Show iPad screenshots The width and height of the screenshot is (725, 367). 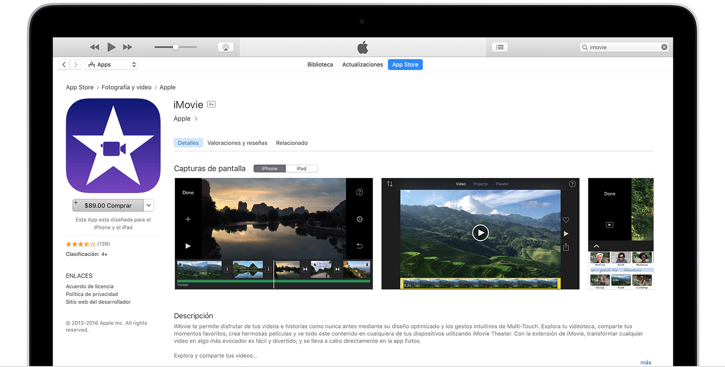coord(302,169)
